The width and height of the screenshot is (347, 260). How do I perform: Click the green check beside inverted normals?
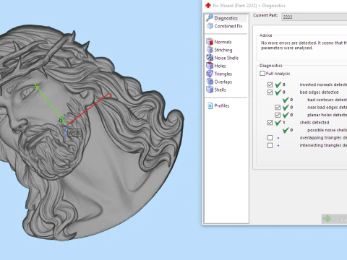coord(278,84)
